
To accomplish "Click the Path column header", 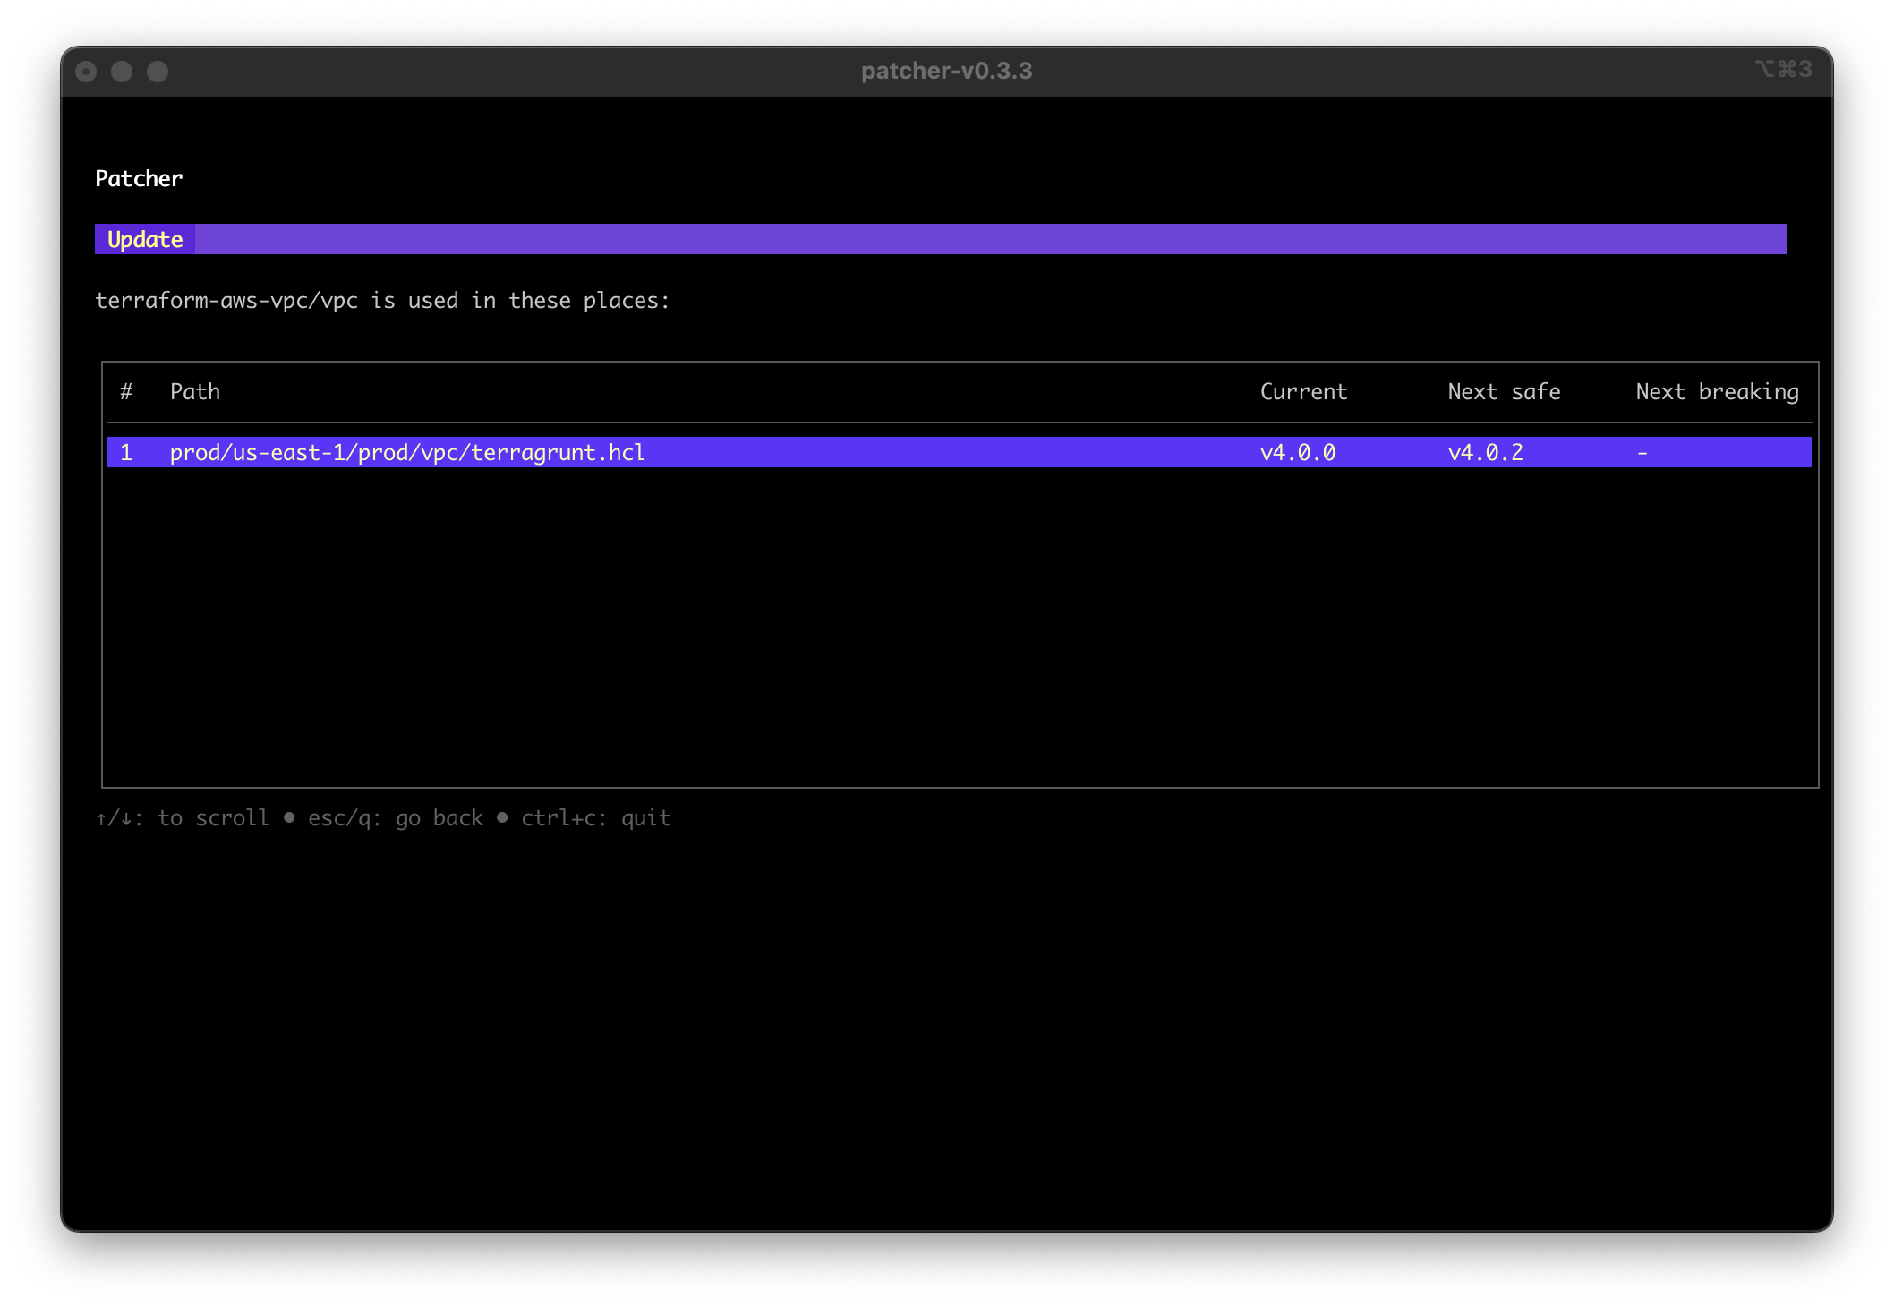I will point(195,391).
